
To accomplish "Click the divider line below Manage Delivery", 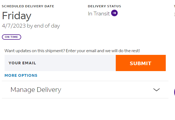I will click(x=85, y=98).
